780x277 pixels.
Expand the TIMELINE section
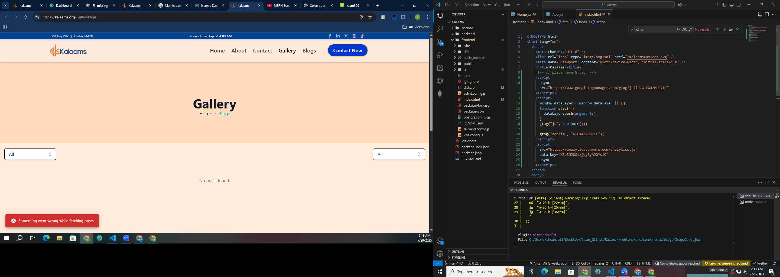click(x=477, y=258)
